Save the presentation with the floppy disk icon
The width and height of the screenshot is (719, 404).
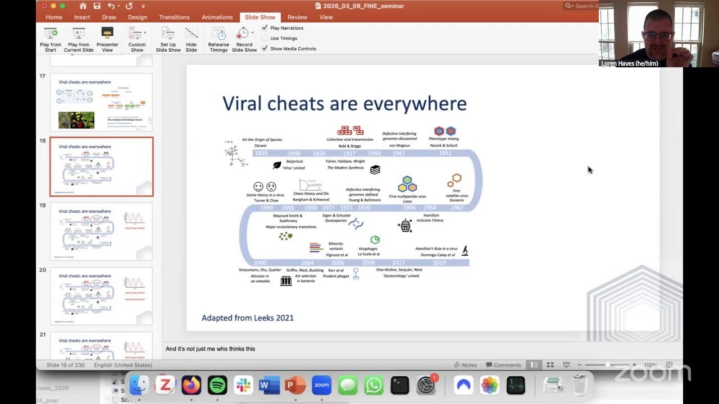pyautogui.click(x=97, y=6)
